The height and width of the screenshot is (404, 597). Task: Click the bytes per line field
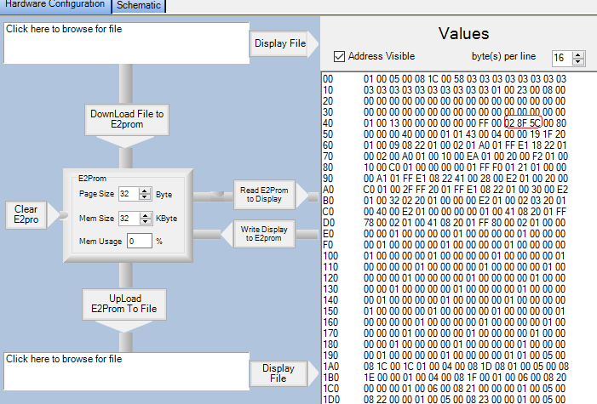[562, 58]
